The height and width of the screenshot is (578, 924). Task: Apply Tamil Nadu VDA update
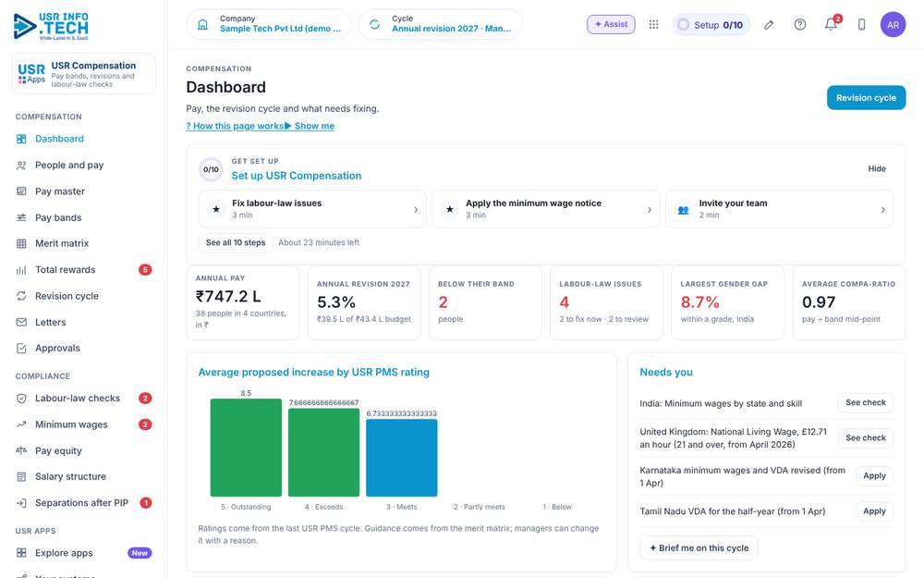(x=874, y=511)
